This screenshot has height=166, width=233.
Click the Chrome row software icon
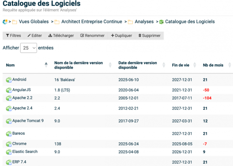9,144
